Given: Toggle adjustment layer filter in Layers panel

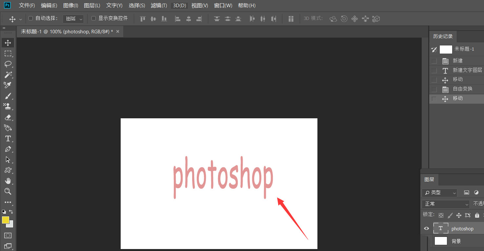Looking at the screenshot, I should 476,193.
